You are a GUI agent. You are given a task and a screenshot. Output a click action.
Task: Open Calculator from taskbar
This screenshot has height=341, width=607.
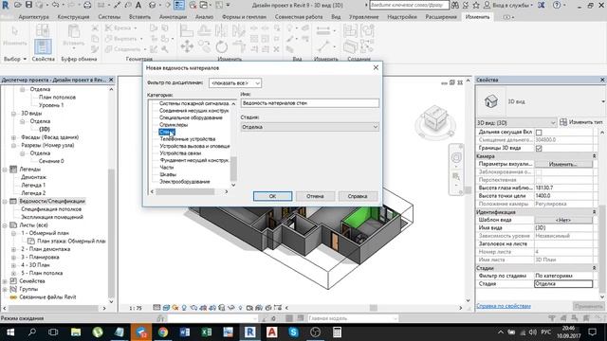(337, 332)
